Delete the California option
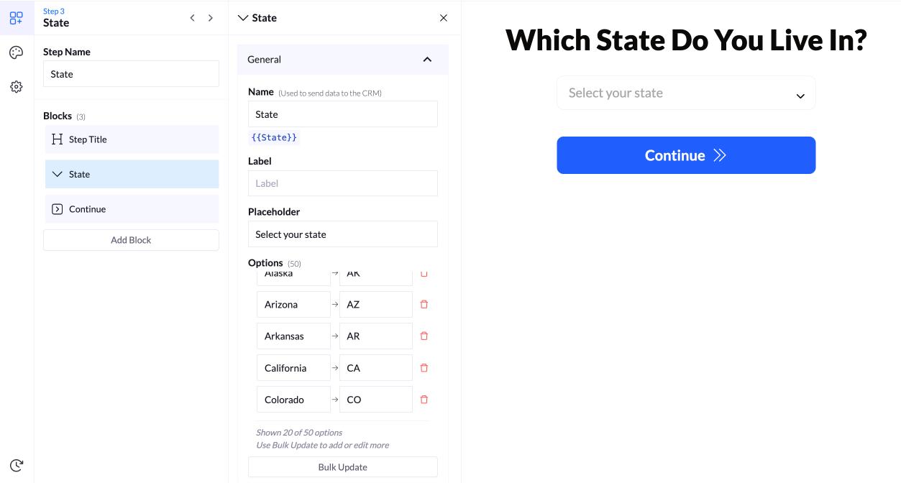 coord(424,368)
